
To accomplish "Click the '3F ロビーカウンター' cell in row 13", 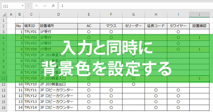I will 58,90.
